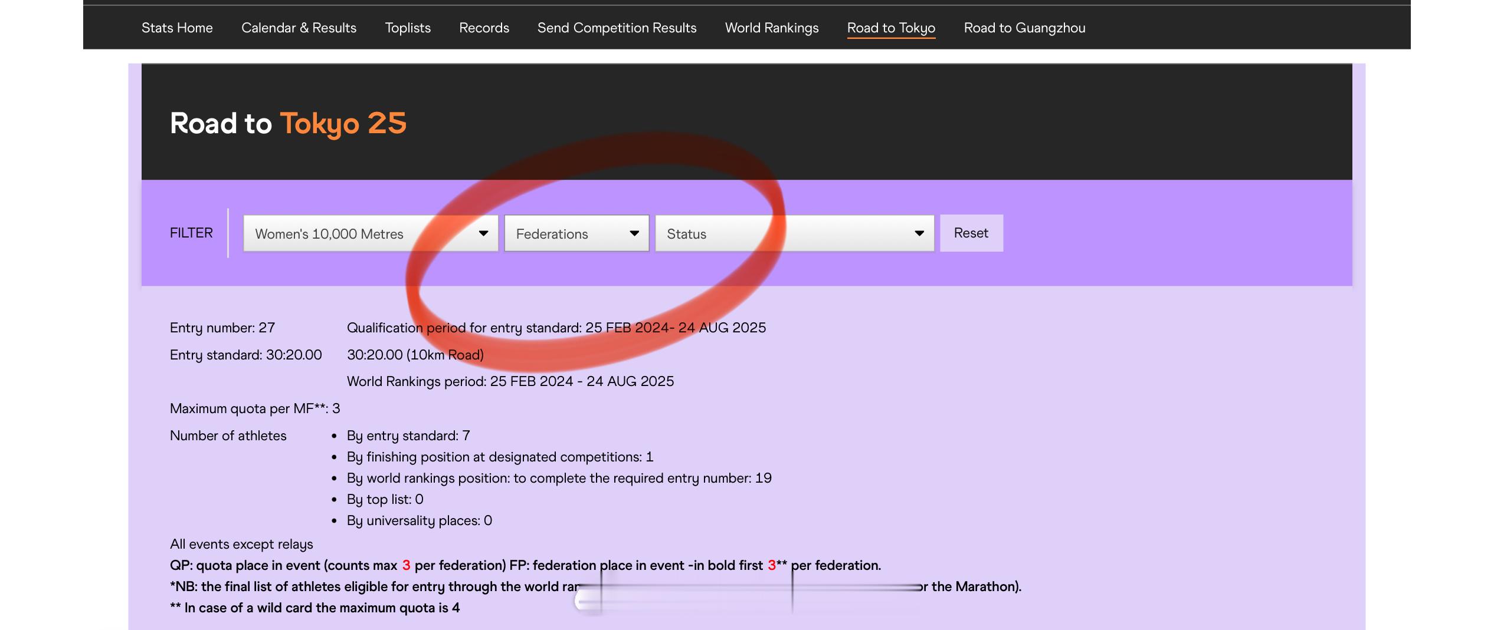Select the 'Number of athletes' label

click(x=228, y=436)
